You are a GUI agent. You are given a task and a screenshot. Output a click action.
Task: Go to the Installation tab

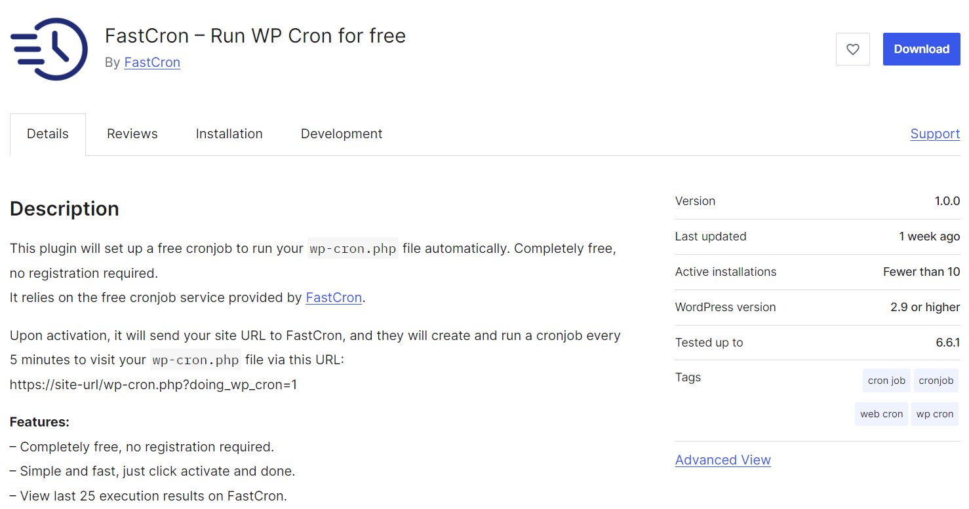pyautogui.click(x=229, y=134)
